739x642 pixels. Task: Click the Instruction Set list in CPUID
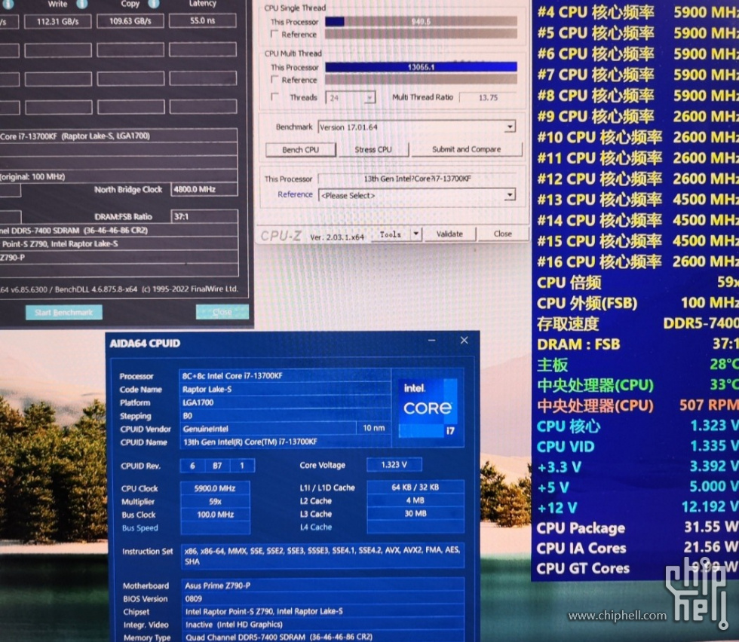tap(323, 556)
